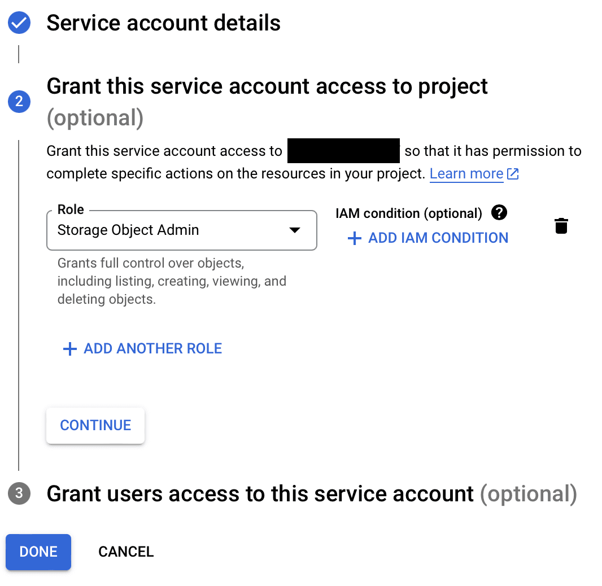Screen dimensions: 602x586
Task: Click external link icon beside Learn more
Action: point(513,174)
